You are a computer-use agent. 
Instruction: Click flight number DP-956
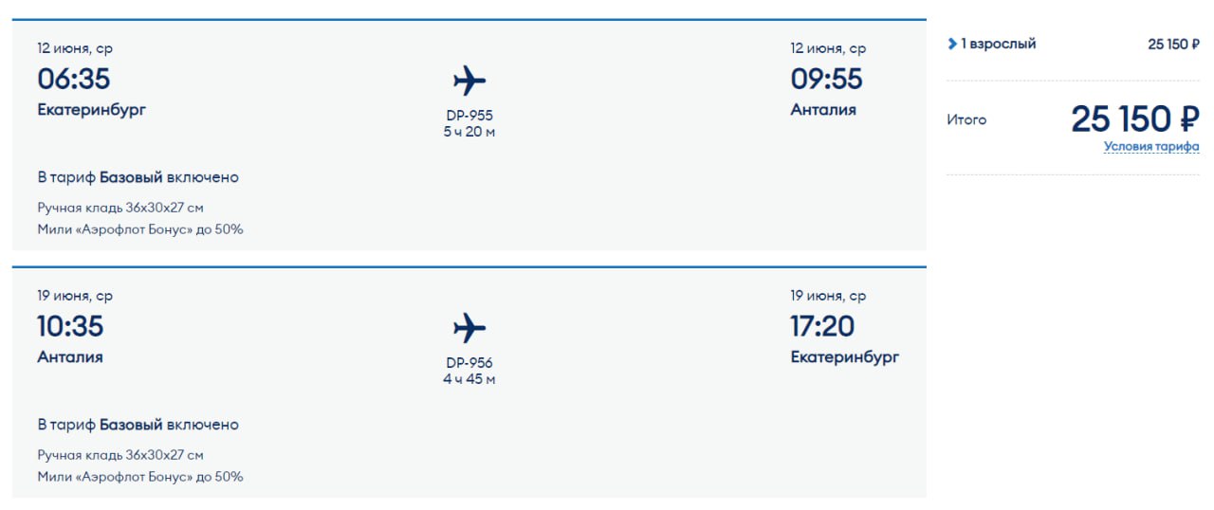[469, 363]
